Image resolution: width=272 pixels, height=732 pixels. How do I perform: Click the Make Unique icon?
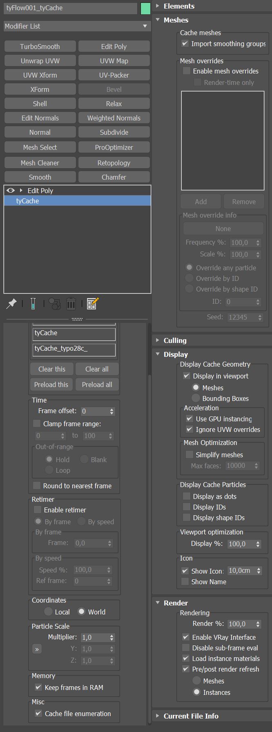tap(54, 303)
